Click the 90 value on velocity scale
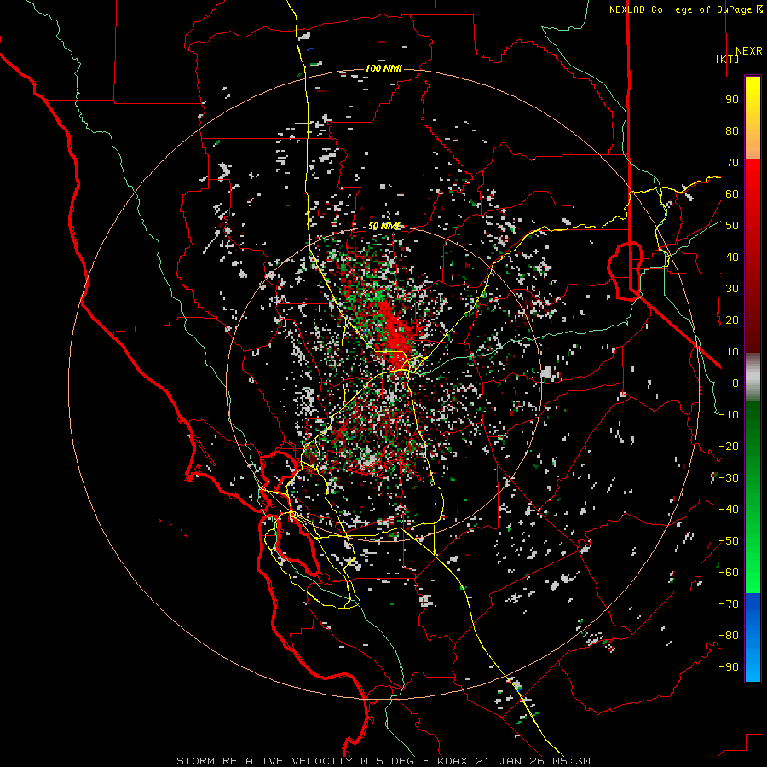Viewport: 767px width, 767px height. 732,100
